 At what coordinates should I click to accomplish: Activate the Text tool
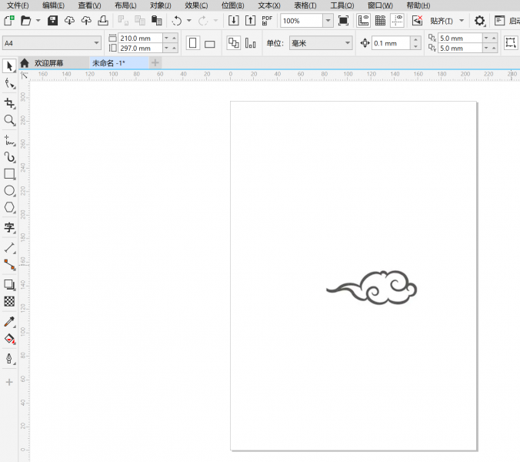click(x=9, y=228)
